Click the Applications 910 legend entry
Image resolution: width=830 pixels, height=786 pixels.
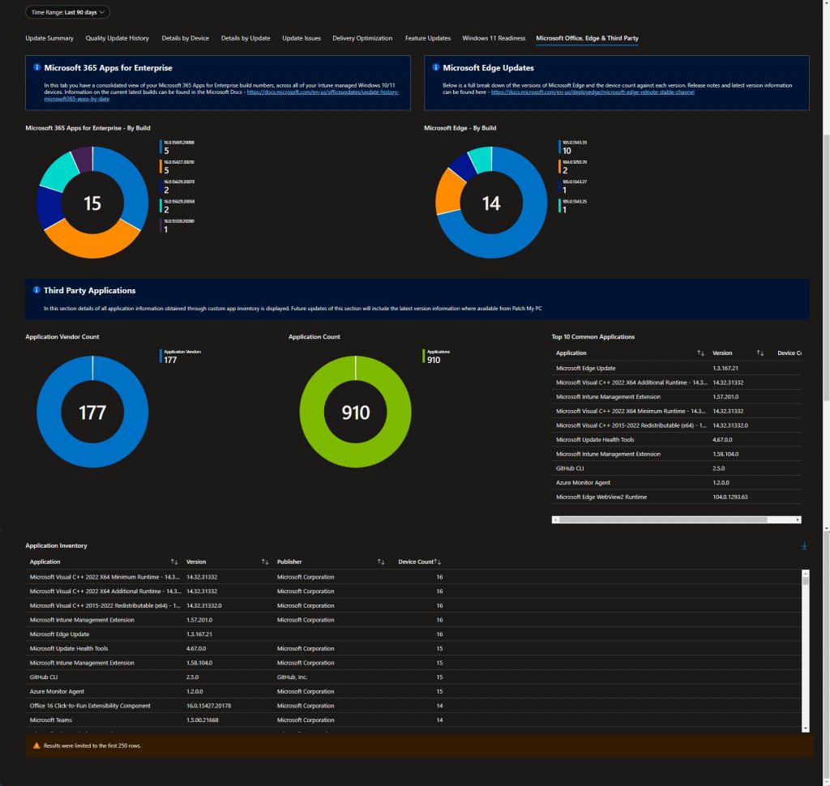(x=437, y=357)
